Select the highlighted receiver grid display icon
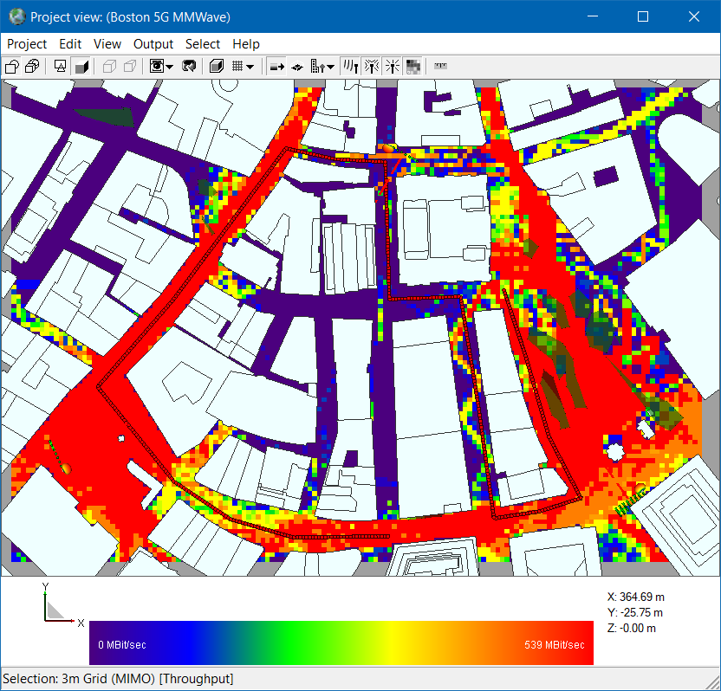 coord(413,66)
